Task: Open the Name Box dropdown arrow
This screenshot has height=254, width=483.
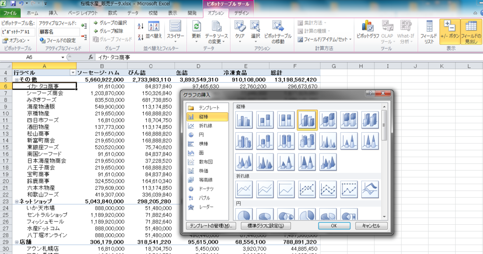Action: [63, 57]
